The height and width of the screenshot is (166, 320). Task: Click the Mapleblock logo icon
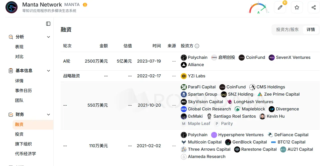[238, 109]
